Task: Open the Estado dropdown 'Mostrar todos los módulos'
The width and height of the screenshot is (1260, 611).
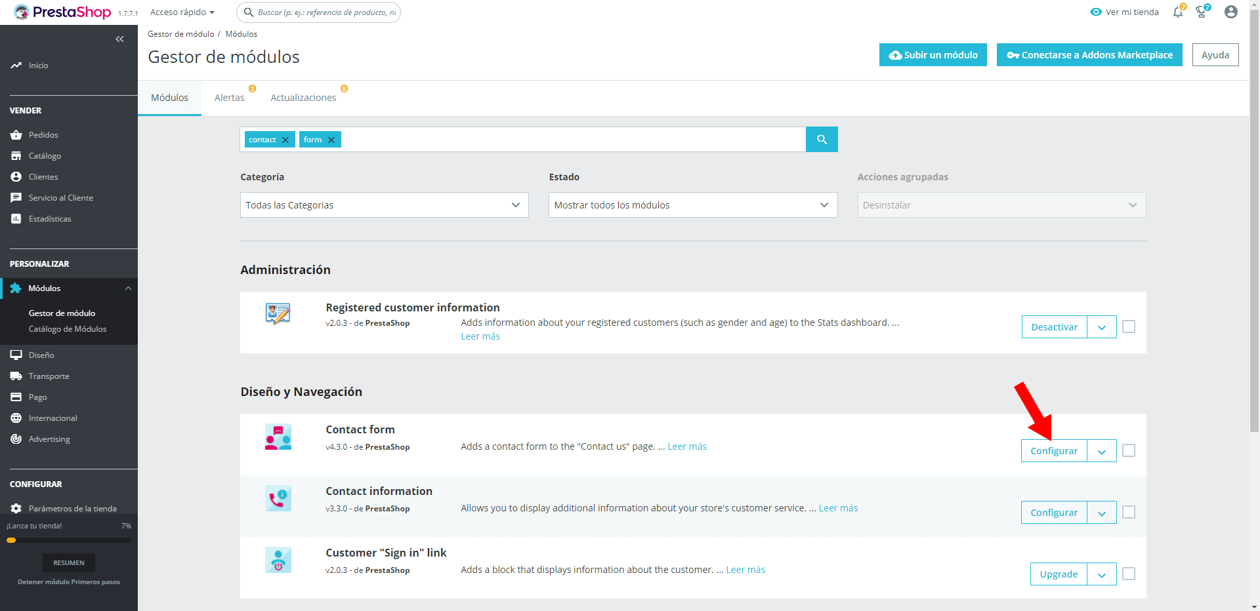Action: [693, 205]
